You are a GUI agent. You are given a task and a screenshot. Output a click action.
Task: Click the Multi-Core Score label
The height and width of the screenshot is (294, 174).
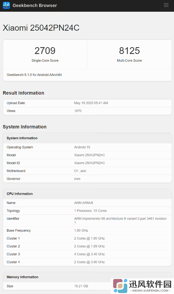[129, 60]
